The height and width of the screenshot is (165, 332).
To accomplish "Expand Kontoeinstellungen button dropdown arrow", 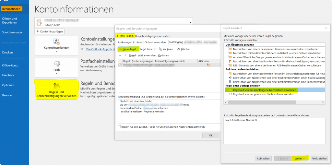I will point(56,51).
